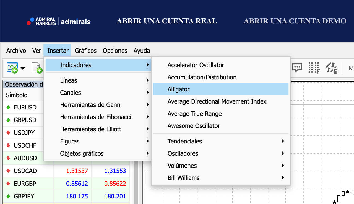Open the new chart icon in toolbar

12,68
